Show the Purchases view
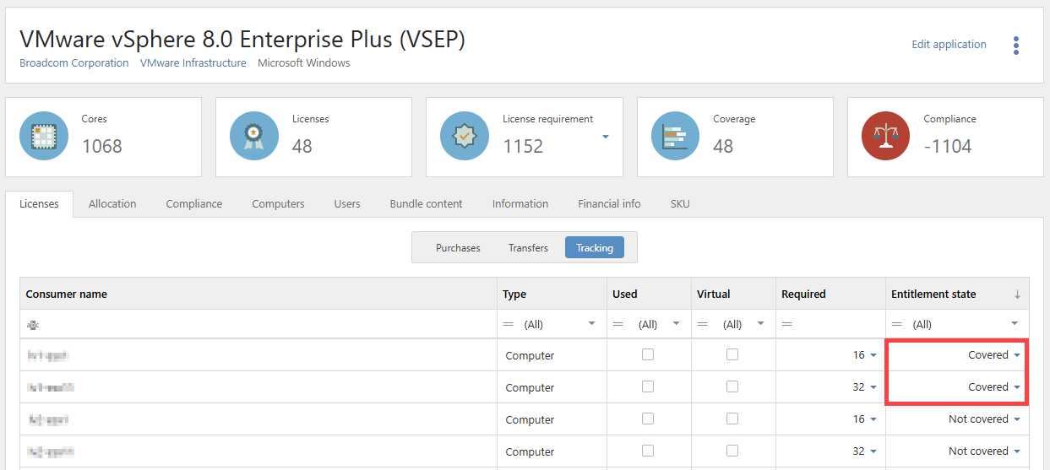This screenshot has height=470, width=1050. [x=458, y=247]
